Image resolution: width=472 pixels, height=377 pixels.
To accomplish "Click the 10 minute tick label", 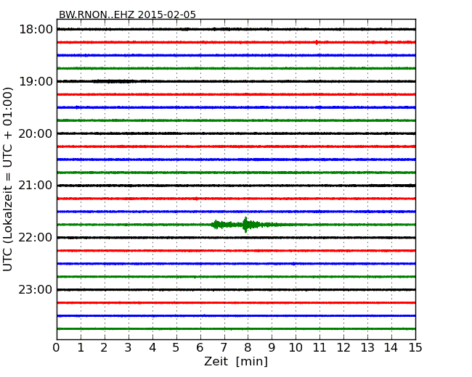I will pyautogui.click(x=296, y=348).
